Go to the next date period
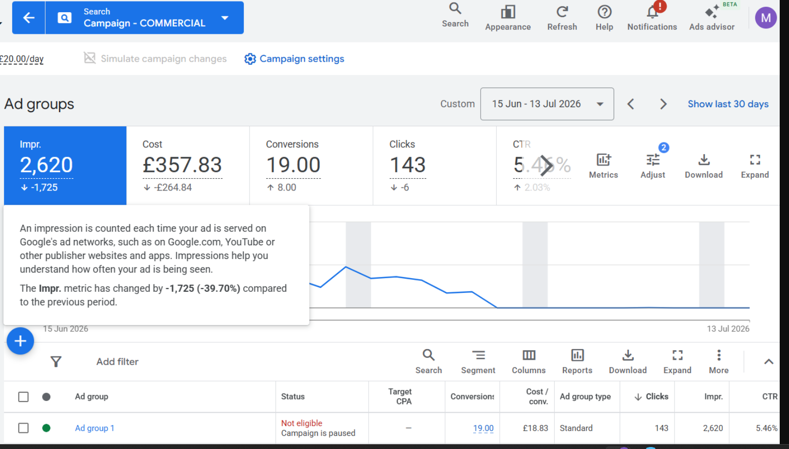 click(x=663, y=104)
